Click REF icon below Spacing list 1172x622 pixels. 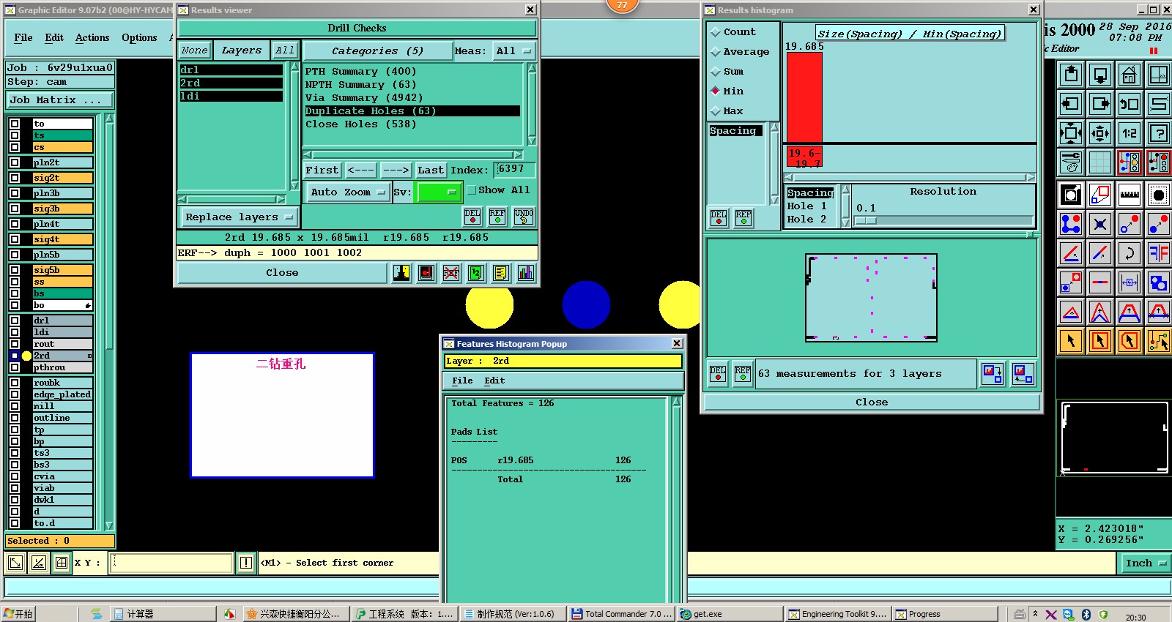[743, 217]
